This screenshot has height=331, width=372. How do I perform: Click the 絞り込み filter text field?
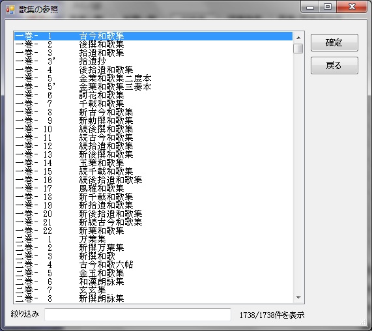137,315
